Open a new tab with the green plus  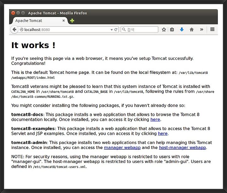[x=72, y=21]
